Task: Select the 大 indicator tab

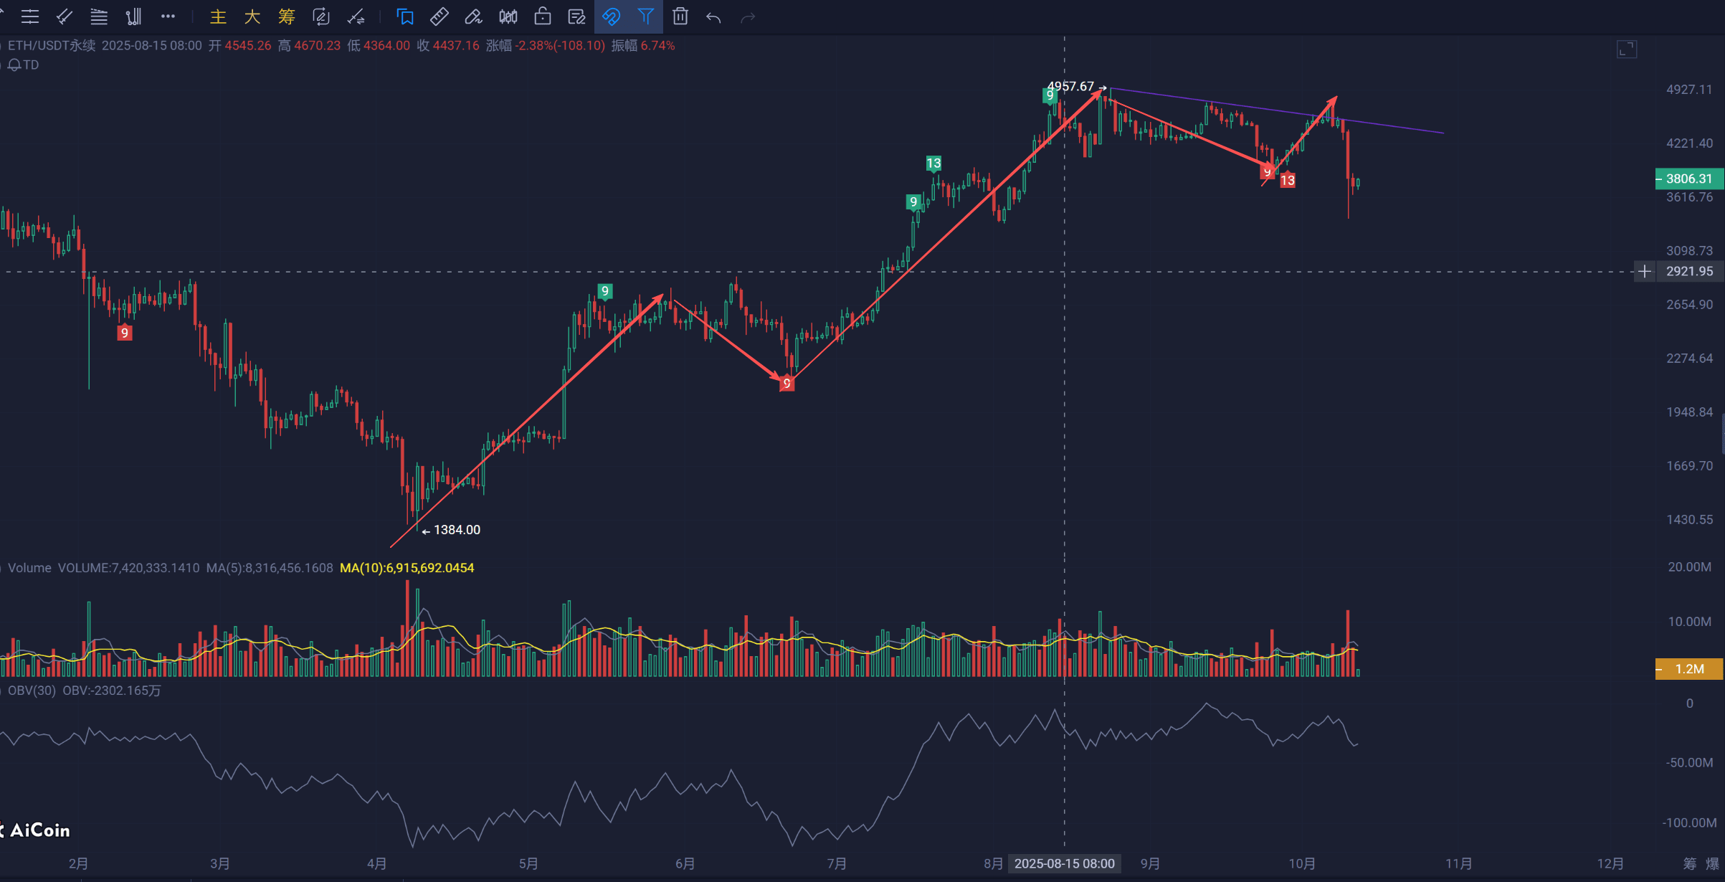Action: 252,16
